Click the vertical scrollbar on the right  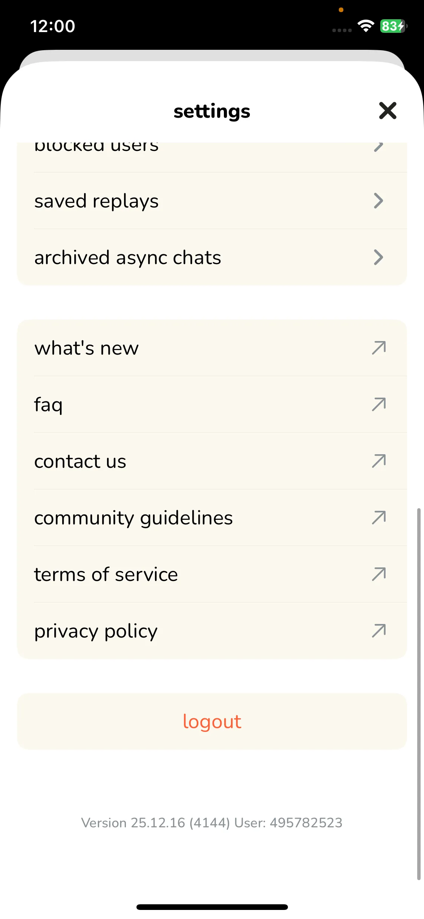click(x=418, y=694)
